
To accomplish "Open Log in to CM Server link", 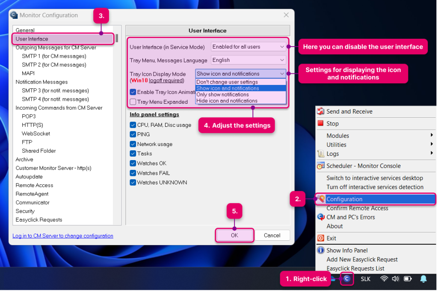I will point(63,236).
